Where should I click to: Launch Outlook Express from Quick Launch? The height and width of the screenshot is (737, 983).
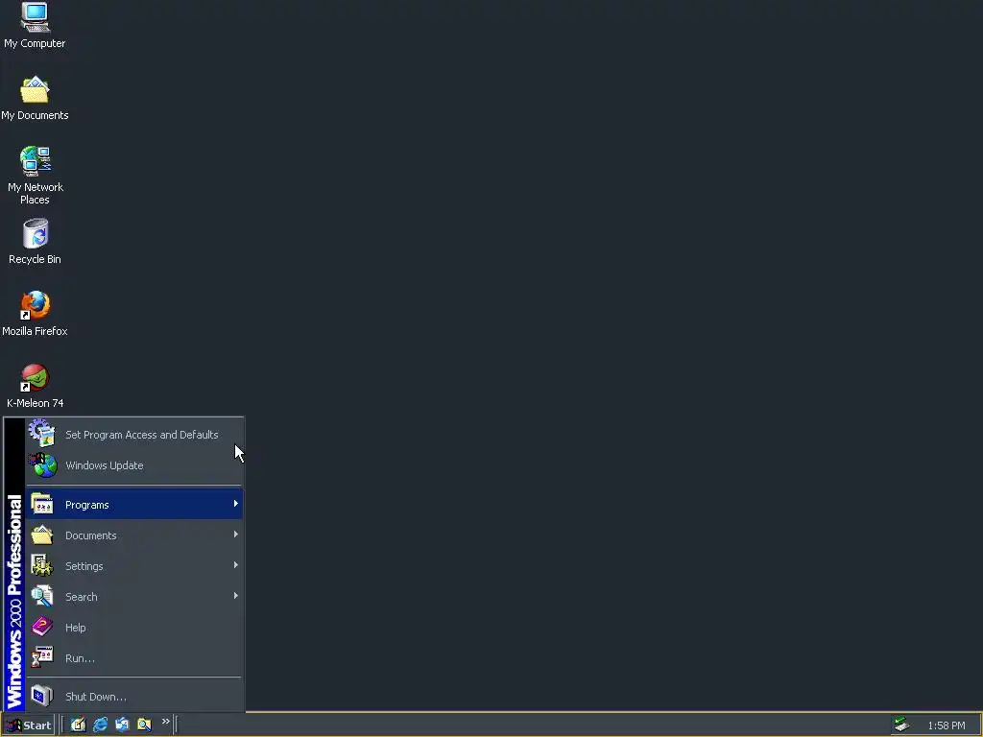(x=122, y=725)
